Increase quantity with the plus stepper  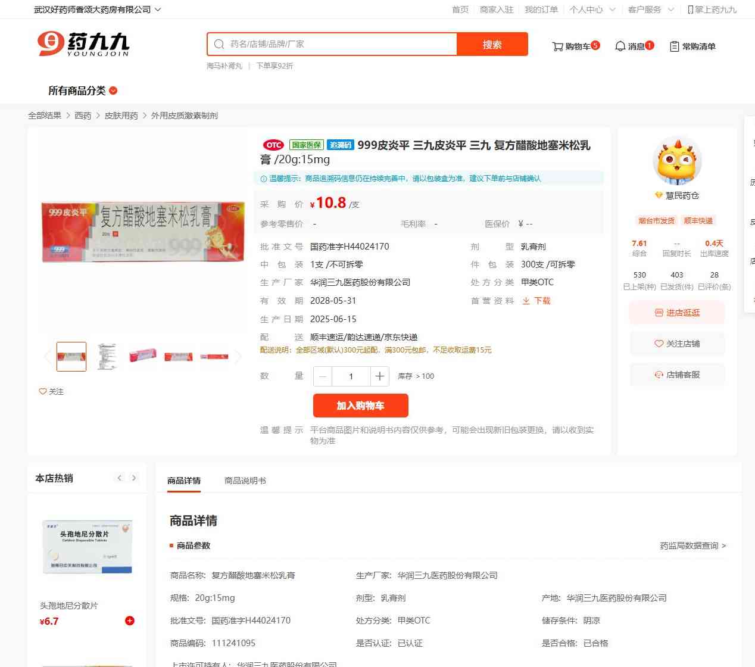(379, 376)
